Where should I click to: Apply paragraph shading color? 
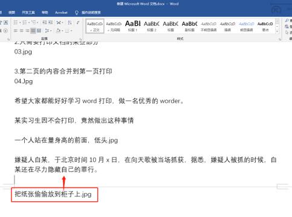click(58, 31)
